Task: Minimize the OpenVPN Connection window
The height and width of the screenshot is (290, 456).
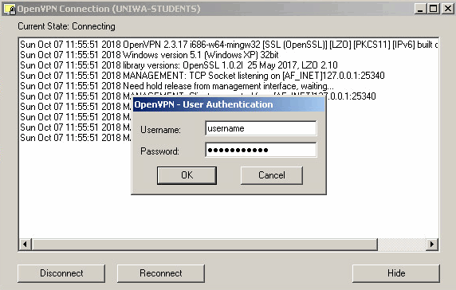Action: 419,9
